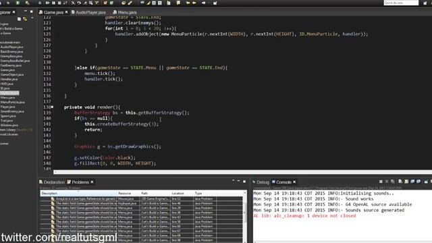Select Window.java in Package Explorer

point(9,125)
